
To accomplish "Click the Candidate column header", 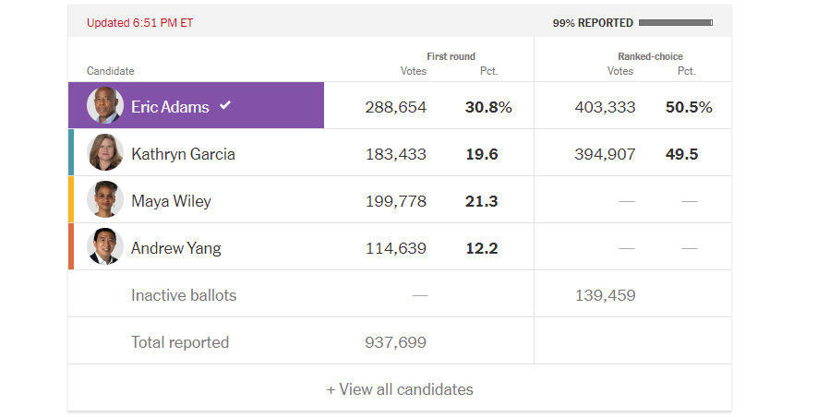I will [x=110, y=71].
